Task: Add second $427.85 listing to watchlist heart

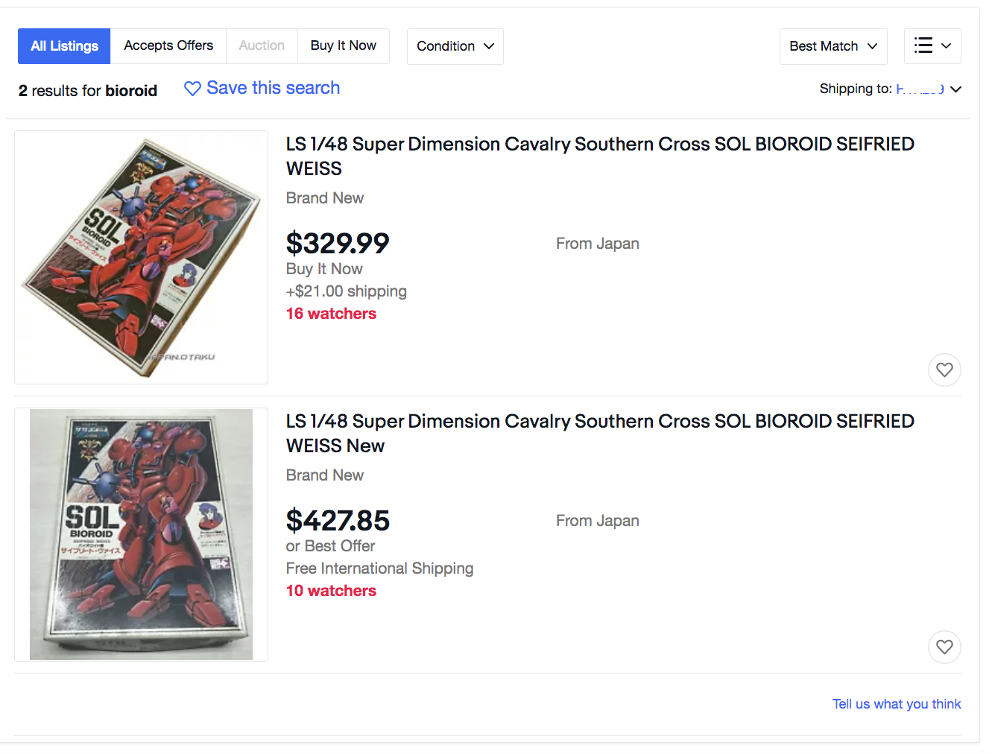Action: [944, 647]
